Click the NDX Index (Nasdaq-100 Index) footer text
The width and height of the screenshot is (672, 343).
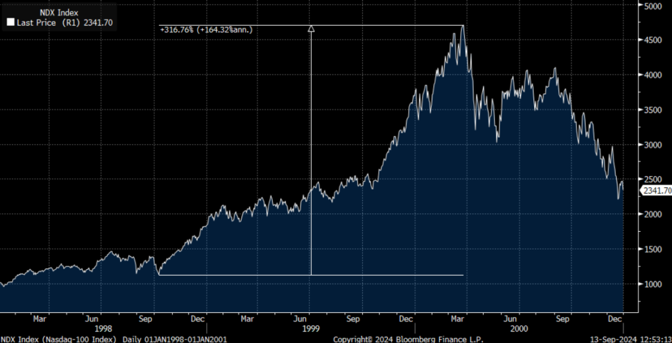[x=58, y=339]
